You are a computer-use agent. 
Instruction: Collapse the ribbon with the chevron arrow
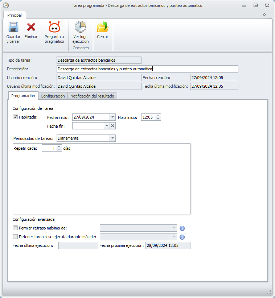(264, 15)
